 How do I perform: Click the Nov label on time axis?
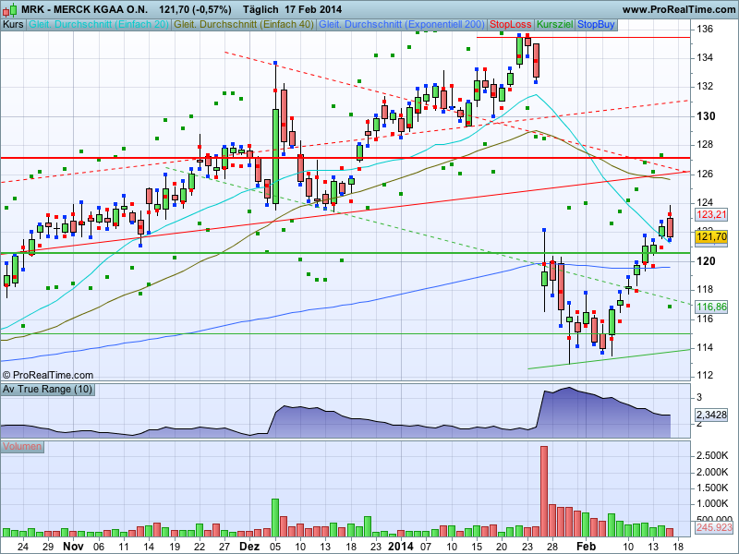74,547
